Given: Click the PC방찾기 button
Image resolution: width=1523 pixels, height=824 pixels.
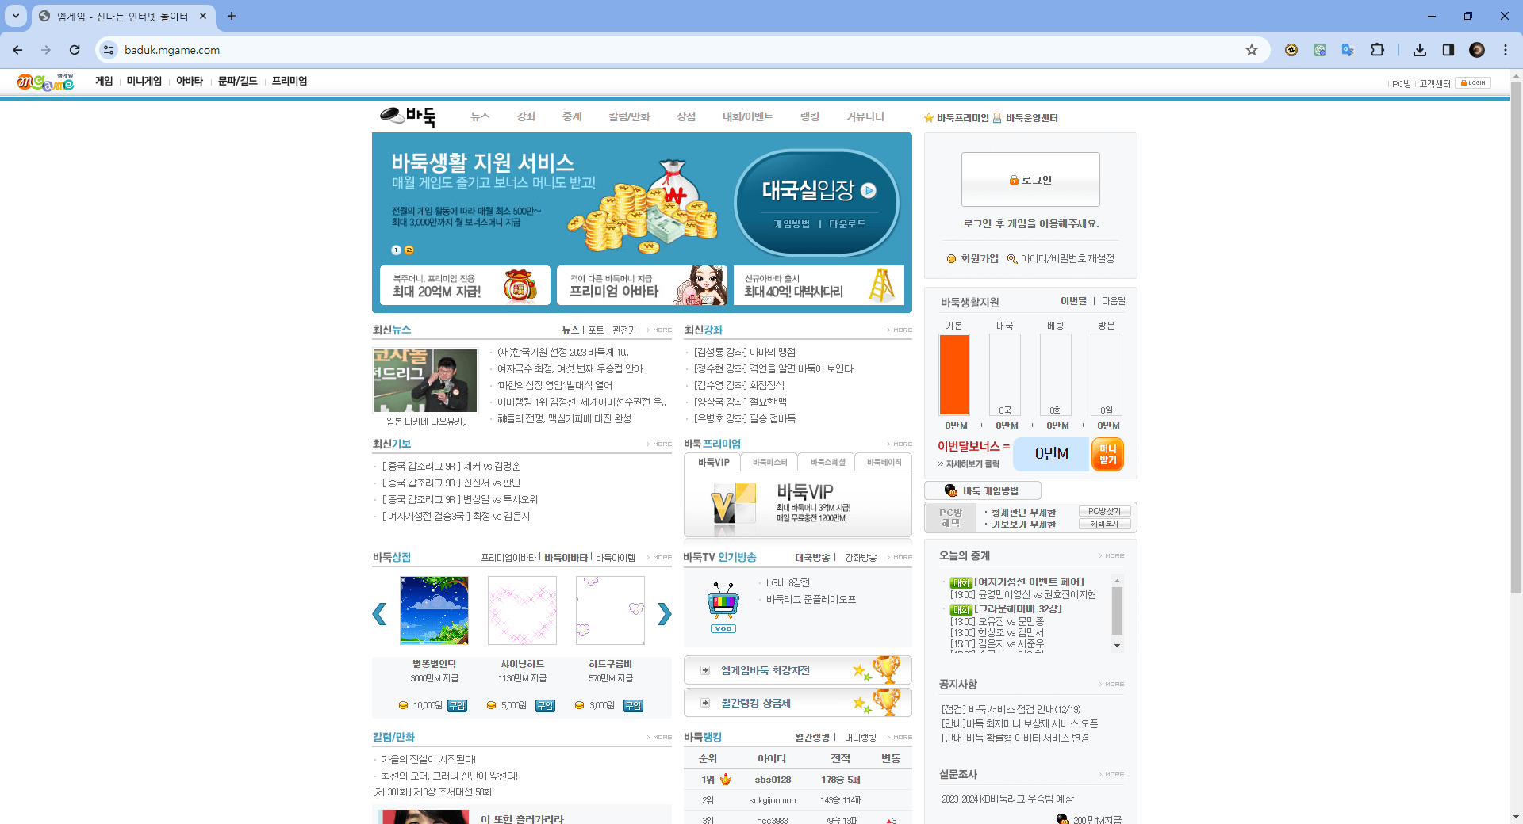Looking at the screenshot, I should pyautogui.click(x=1104, y=512).
